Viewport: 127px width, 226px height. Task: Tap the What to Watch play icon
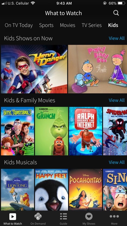[13, 217]
